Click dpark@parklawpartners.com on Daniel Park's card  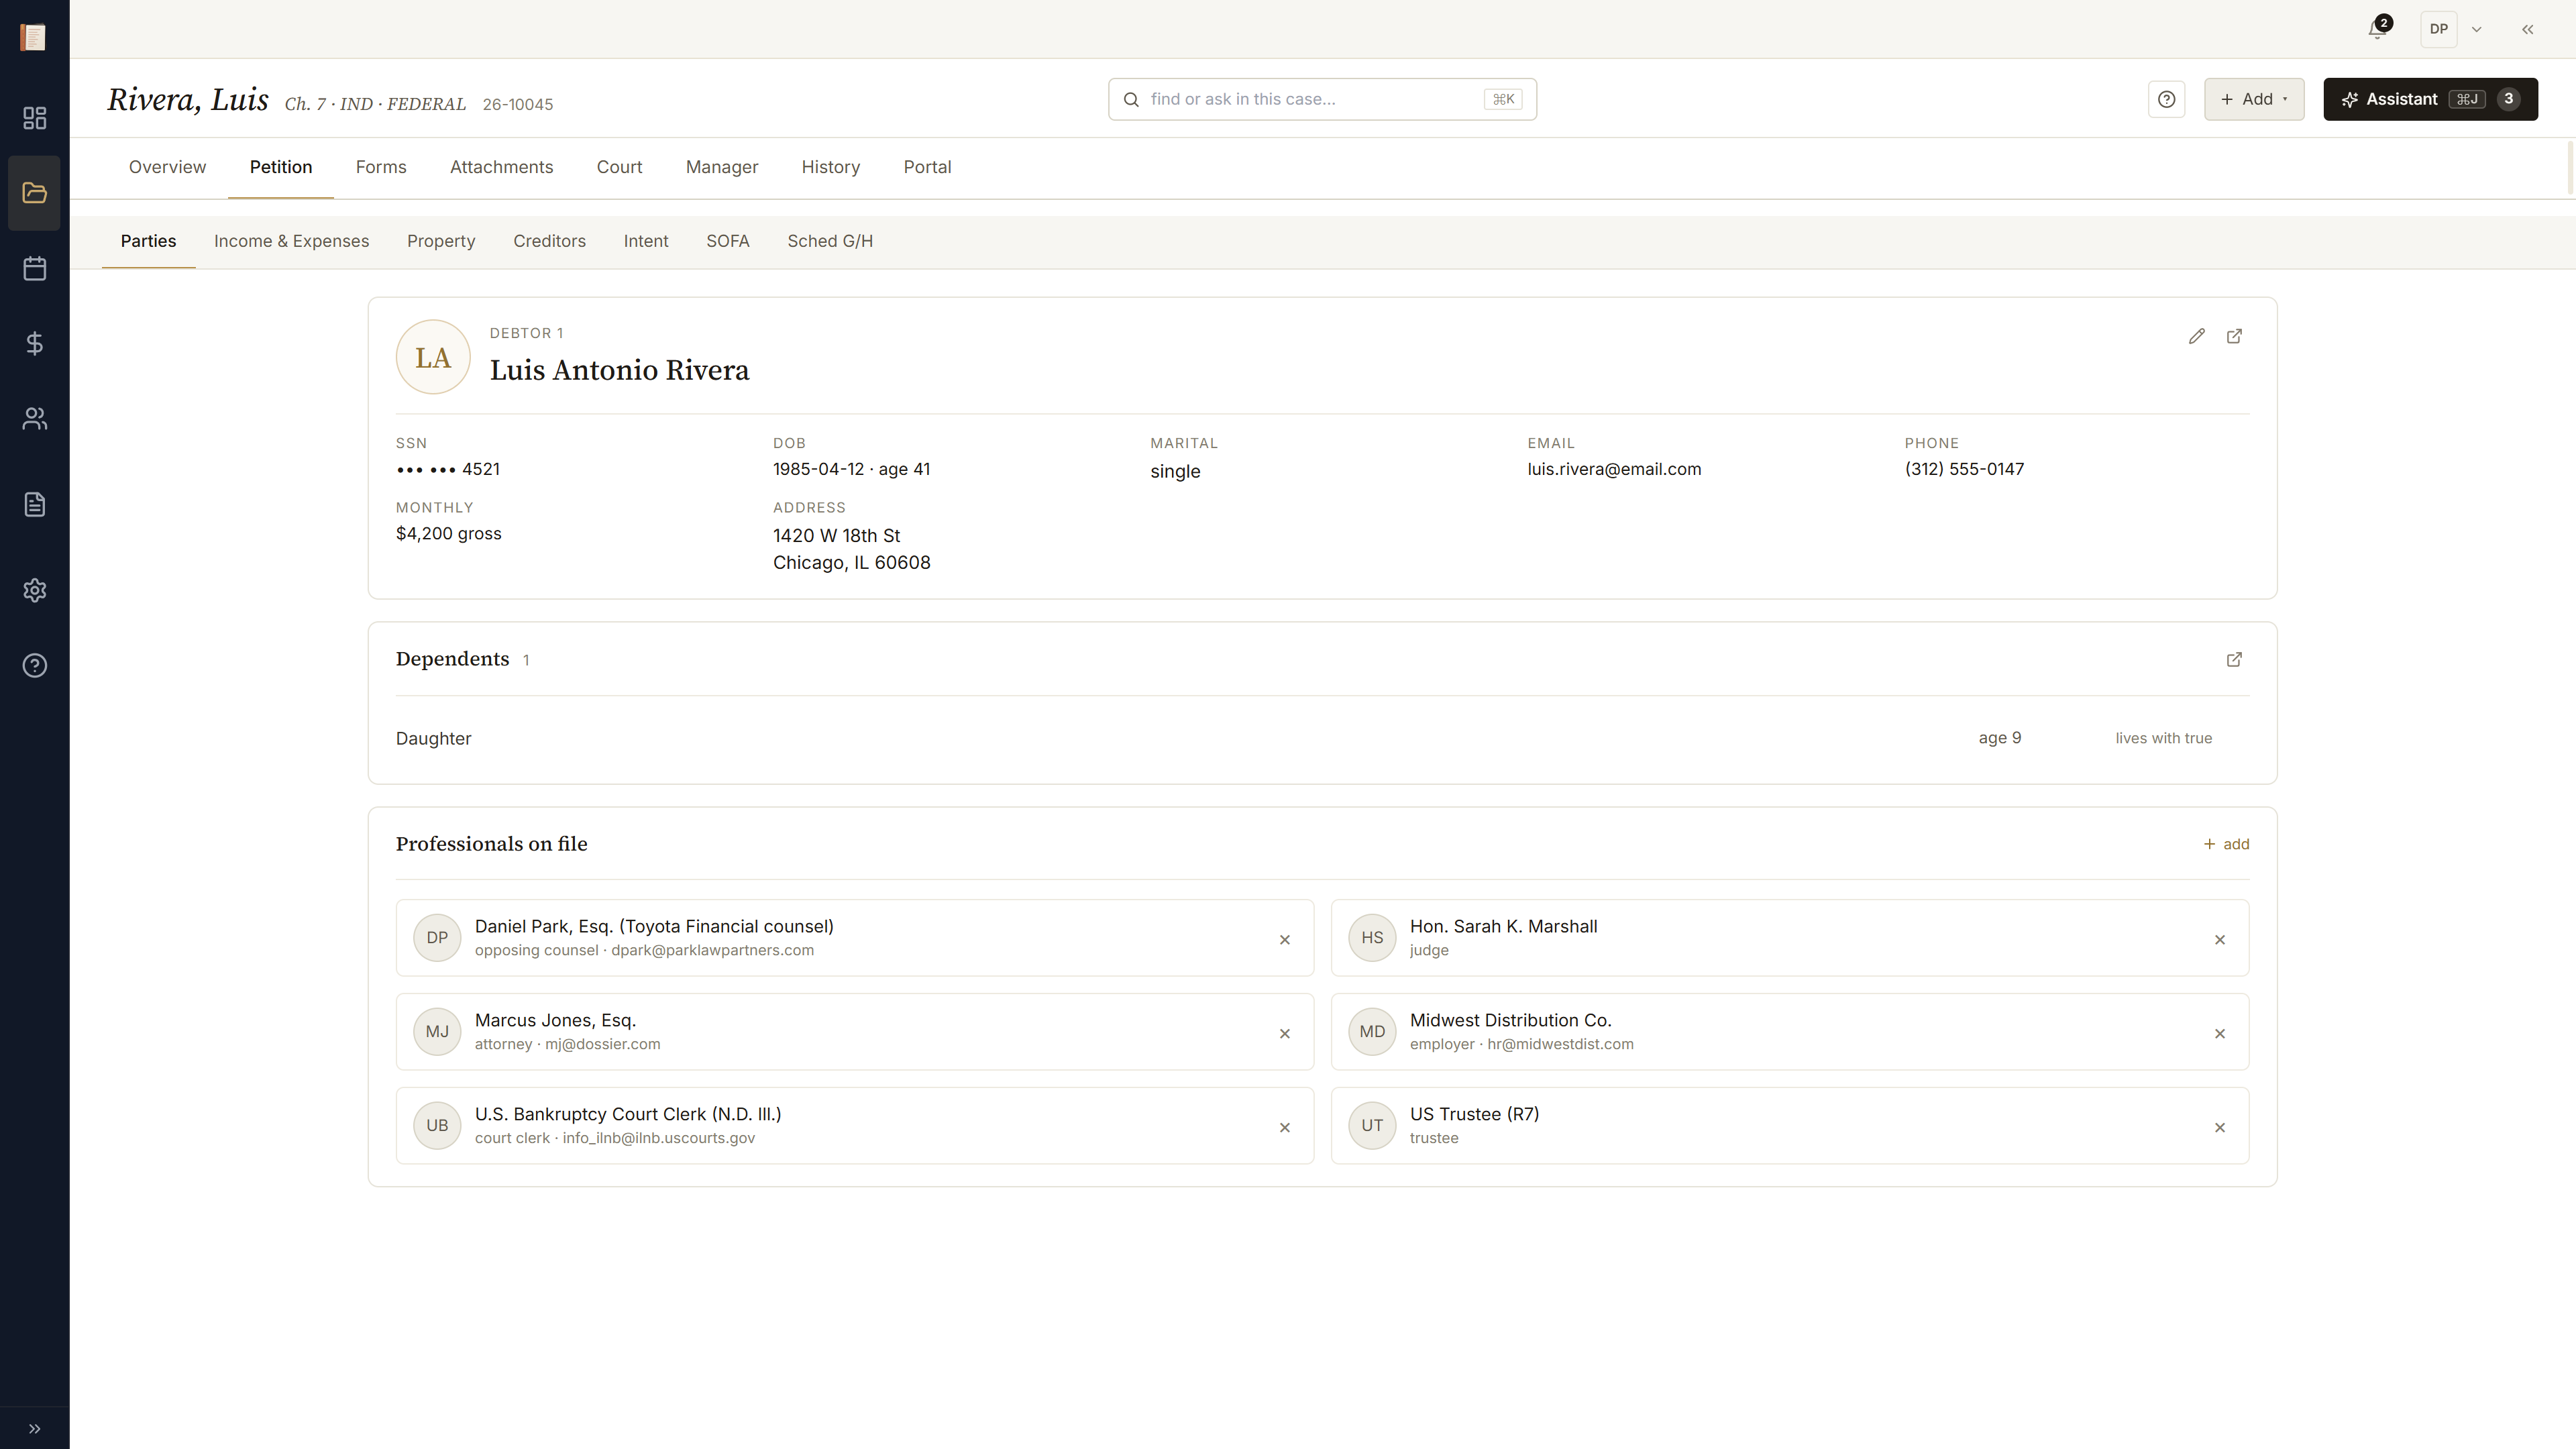pyautogui.click(x=712, y=950)
